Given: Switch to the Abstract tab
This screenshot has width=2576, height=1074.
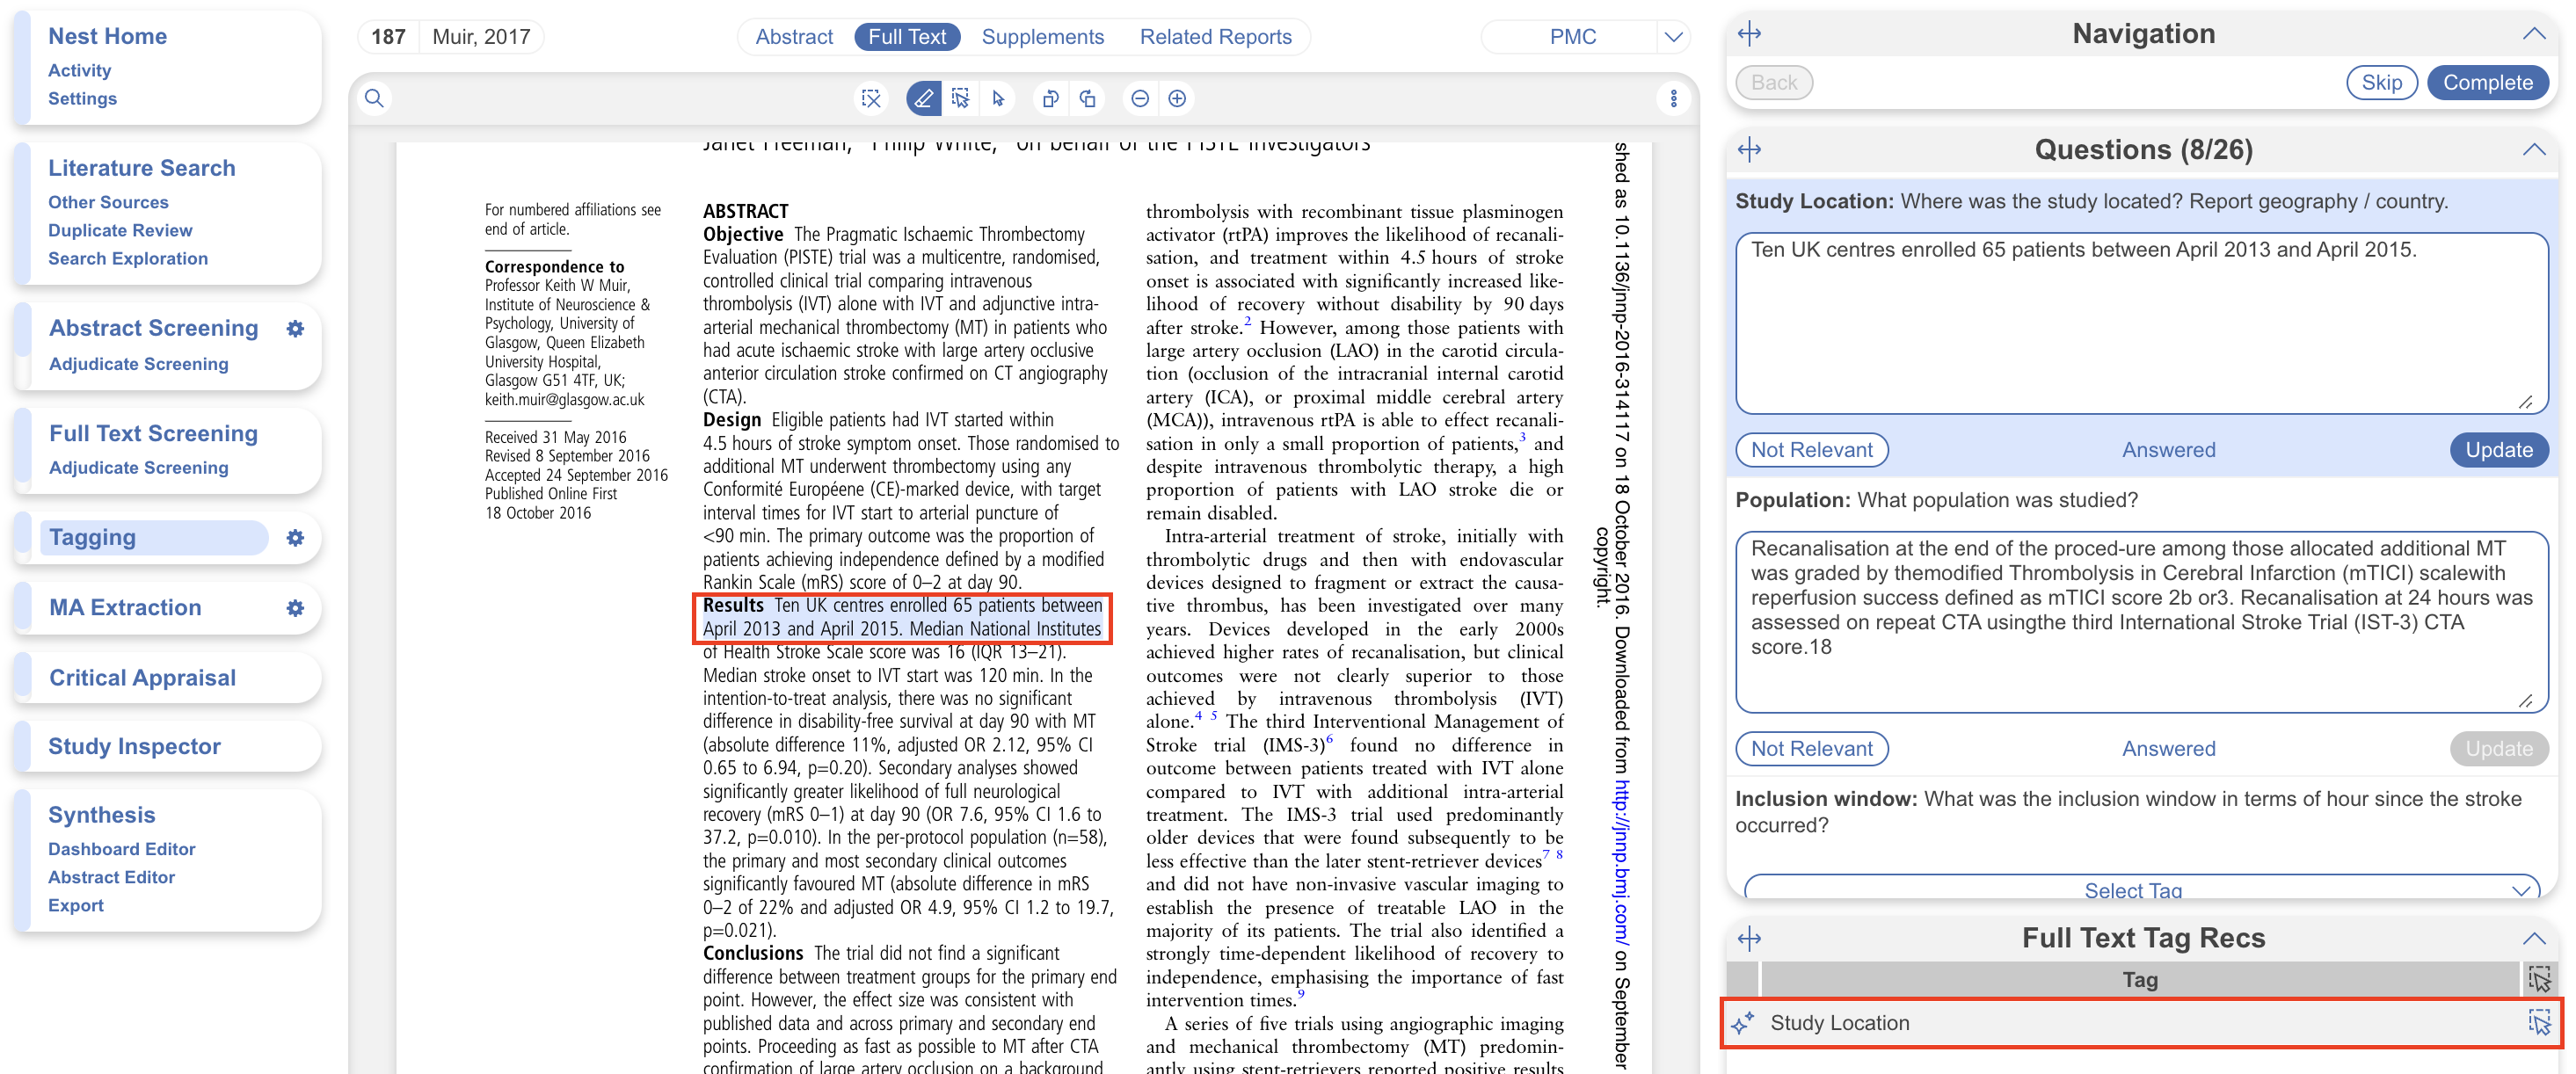Looking at the screenshot, I should coord(793,37).
